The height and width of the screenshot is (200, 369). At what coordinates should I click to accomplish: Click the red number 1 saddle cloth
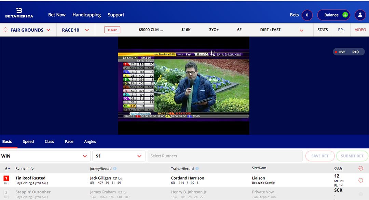tap(6, 178)
